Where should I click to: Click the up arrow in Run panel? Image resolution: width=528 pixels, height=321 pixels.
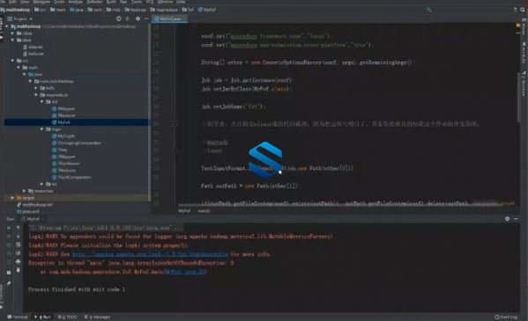(x=19, y=228)
